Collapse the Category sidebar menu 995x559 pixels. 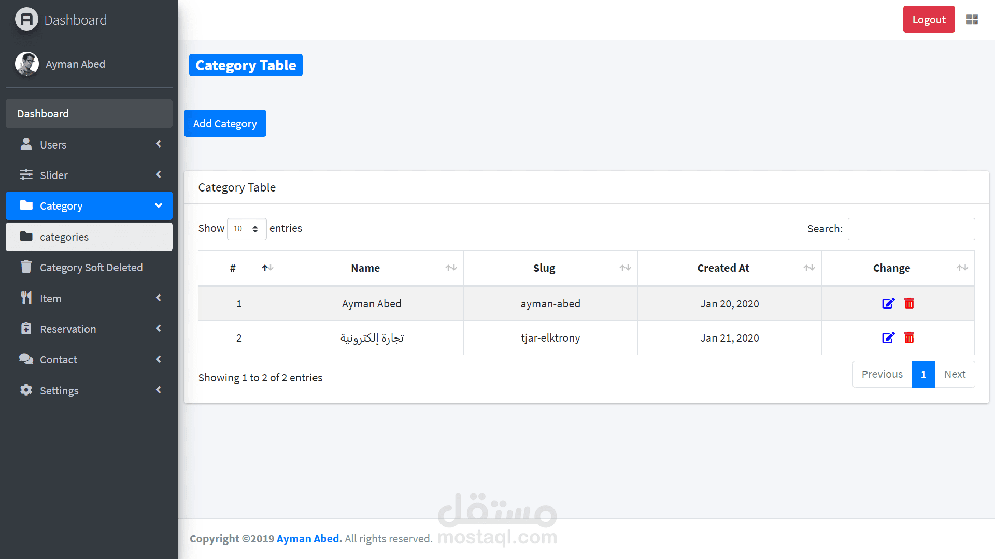pyautogui.click(x=89, y=206)
